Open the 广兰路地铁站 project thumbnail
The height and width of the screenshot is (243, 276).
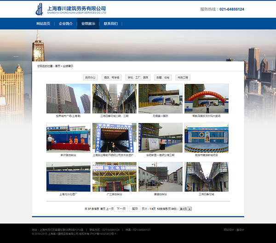click(114, 177)
